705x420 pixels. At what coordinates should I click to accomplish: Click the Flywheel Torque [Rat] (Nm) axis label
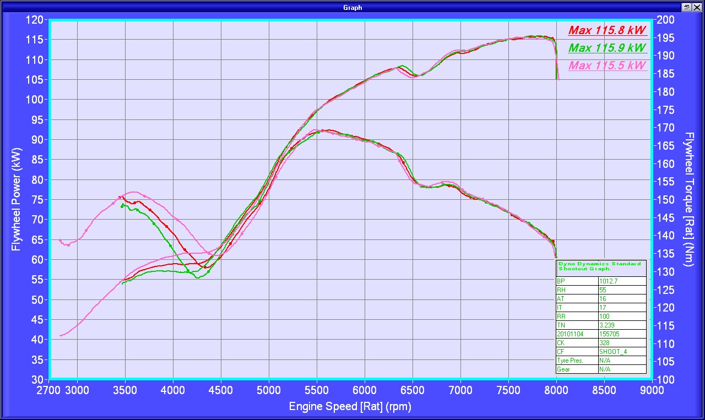(688, 199)
